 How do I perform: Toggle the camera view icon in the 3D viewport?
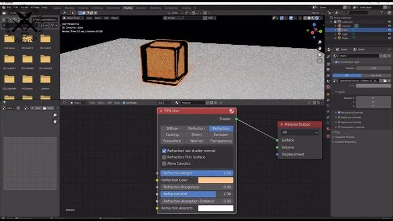[319, 55]
